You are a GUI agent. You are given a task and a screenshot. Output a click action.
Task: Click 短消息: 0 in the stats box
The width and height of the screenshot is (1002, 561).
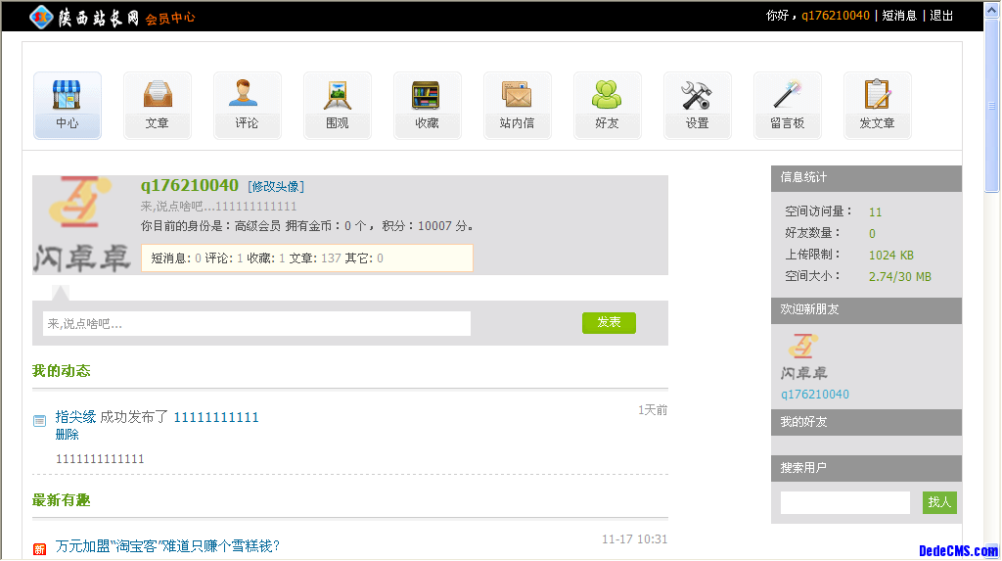coord(176,258)
